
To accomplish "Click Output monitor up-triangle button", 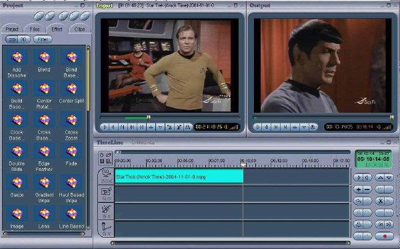I will 295,127.
